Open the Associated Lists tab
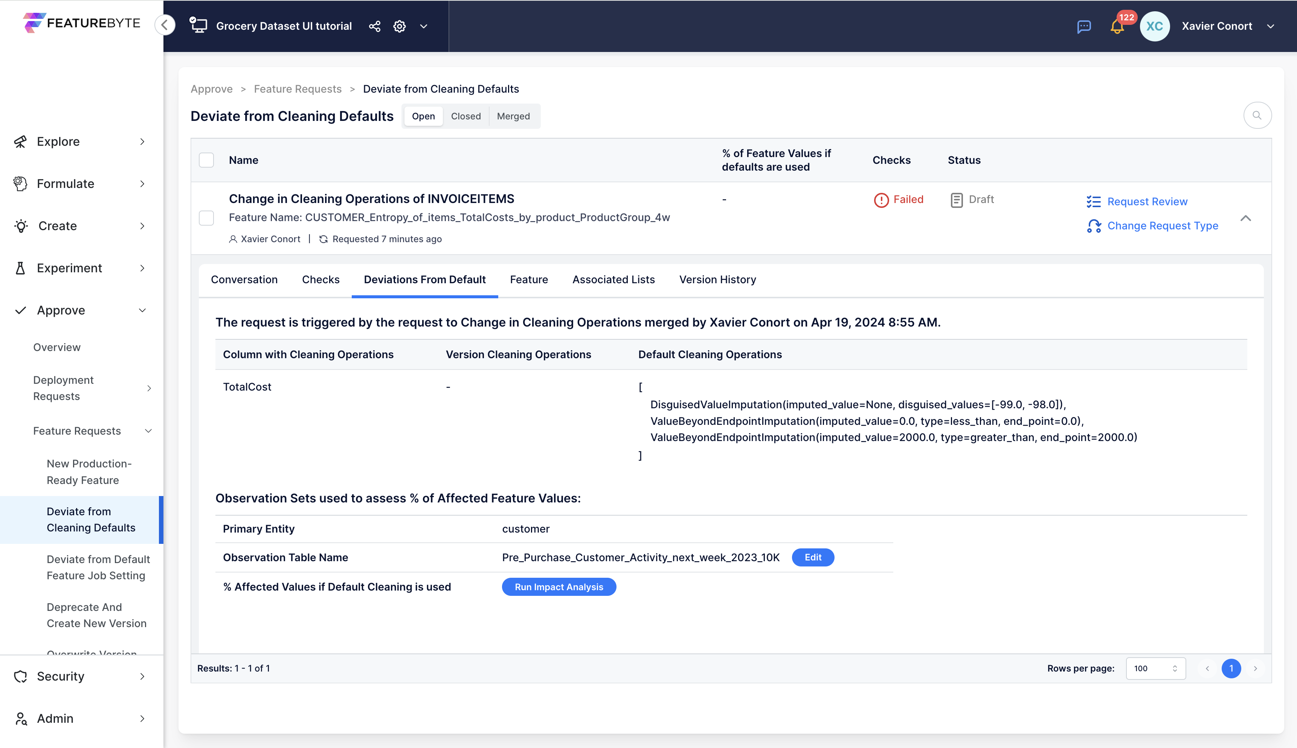The height and width of the screenshot is (748, 1297). 613,279
